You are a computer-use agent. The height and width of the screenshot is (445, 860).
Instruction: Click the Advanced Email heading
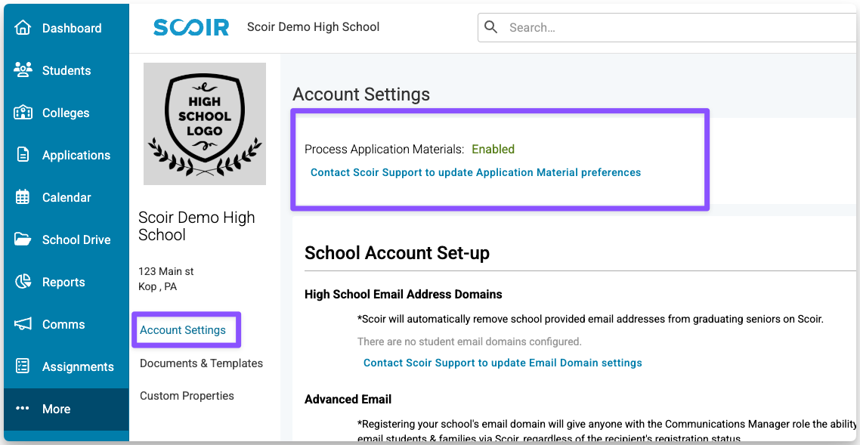click(348, 400)
